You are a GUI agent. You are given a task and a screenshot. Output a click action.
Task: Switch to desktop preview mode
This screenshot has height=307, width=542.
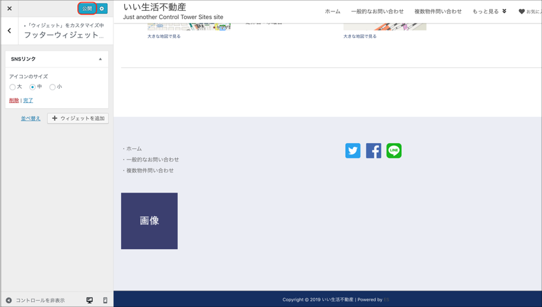point(89,300)
